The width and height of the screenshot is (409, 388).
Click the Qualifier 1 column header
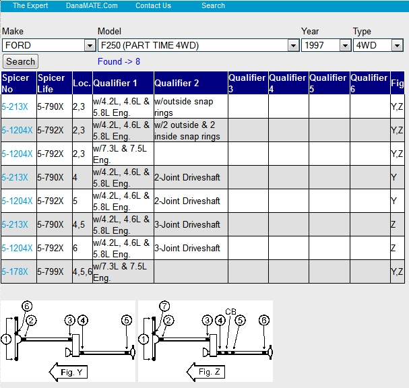tap(123, 83)
